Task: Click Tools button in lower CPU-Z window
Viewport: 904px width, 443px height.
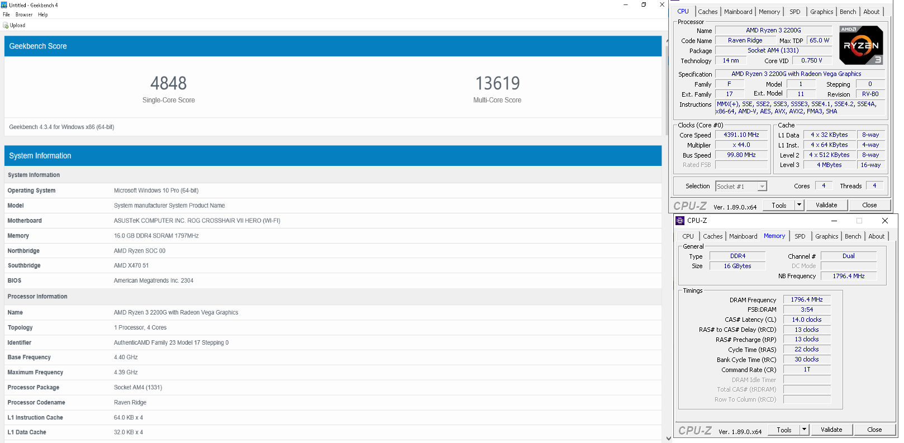Action: point(784,430)
